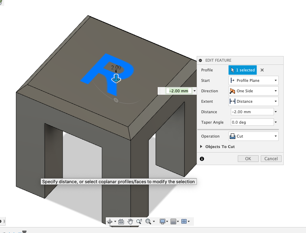Click the blue extrude distance arrow manipulator
The width and height of the screenshot is (306, 233).
pos(116,78)
